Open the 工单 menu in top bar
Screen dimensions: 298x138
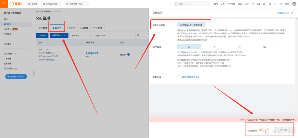click(223, 4)
